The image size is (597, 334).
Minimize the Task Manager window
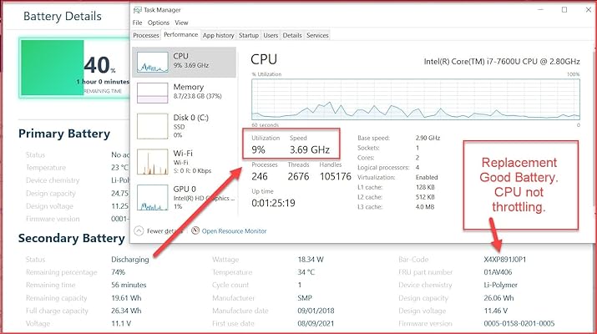point(540,10)
